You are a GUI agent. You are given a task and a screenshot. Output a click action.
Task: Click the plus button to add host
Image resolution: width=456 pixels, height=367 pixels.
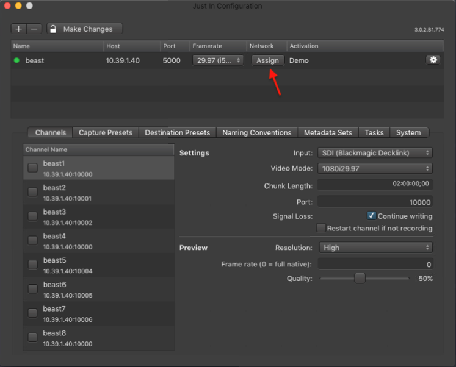pos(19,29)
